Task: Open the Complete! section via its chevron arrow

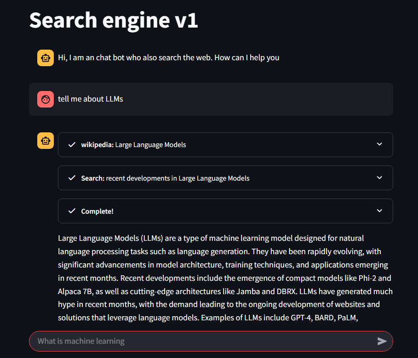Action: pyautogui.click(x=379, y=210)
